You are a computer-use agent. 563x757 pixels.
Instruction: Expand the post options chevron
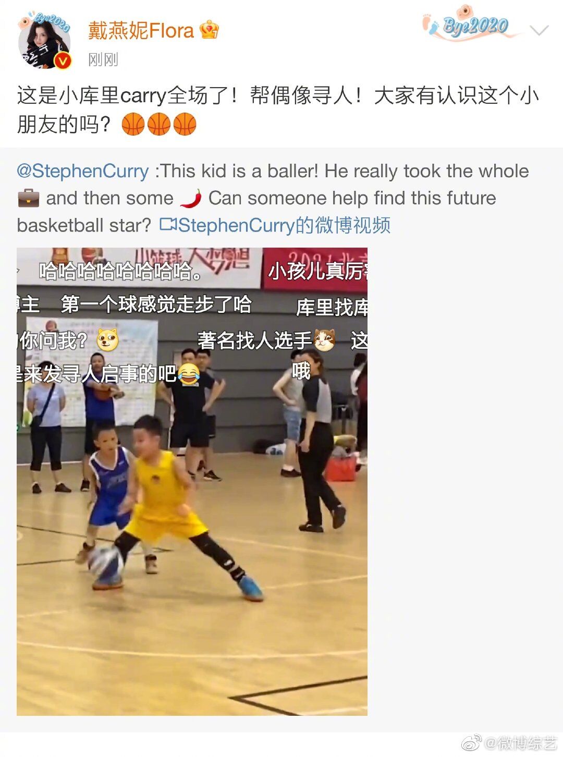(539, 30)
